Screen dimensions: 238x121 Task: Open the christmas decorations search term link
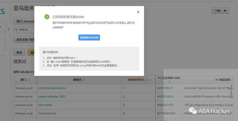pos(52,88)
